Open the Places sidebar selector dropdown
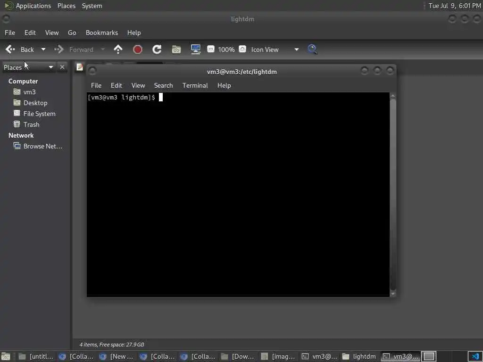Viewport: 483px width, 362px height. [28, 67]
